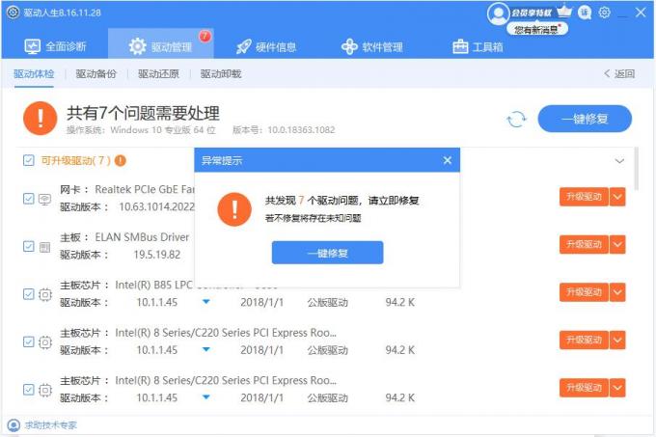Click 升级驱动 for ELAN SMBus Driver

pyautogui.click(x=583, y=245)
